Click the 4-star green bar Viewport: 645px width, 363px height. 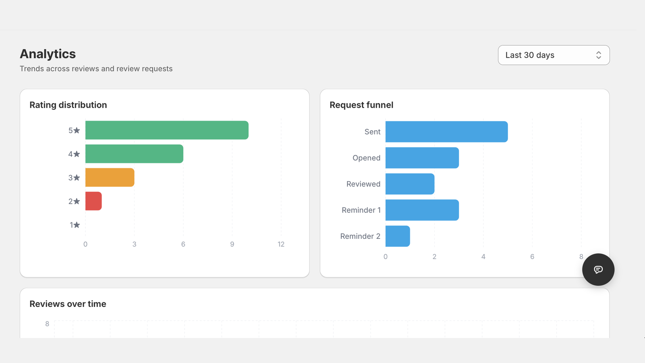pos(134,154)
